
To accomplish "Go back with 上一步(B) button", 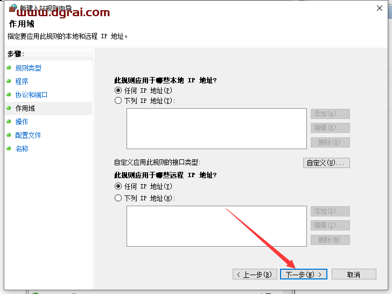I will [x=255, y=274].
